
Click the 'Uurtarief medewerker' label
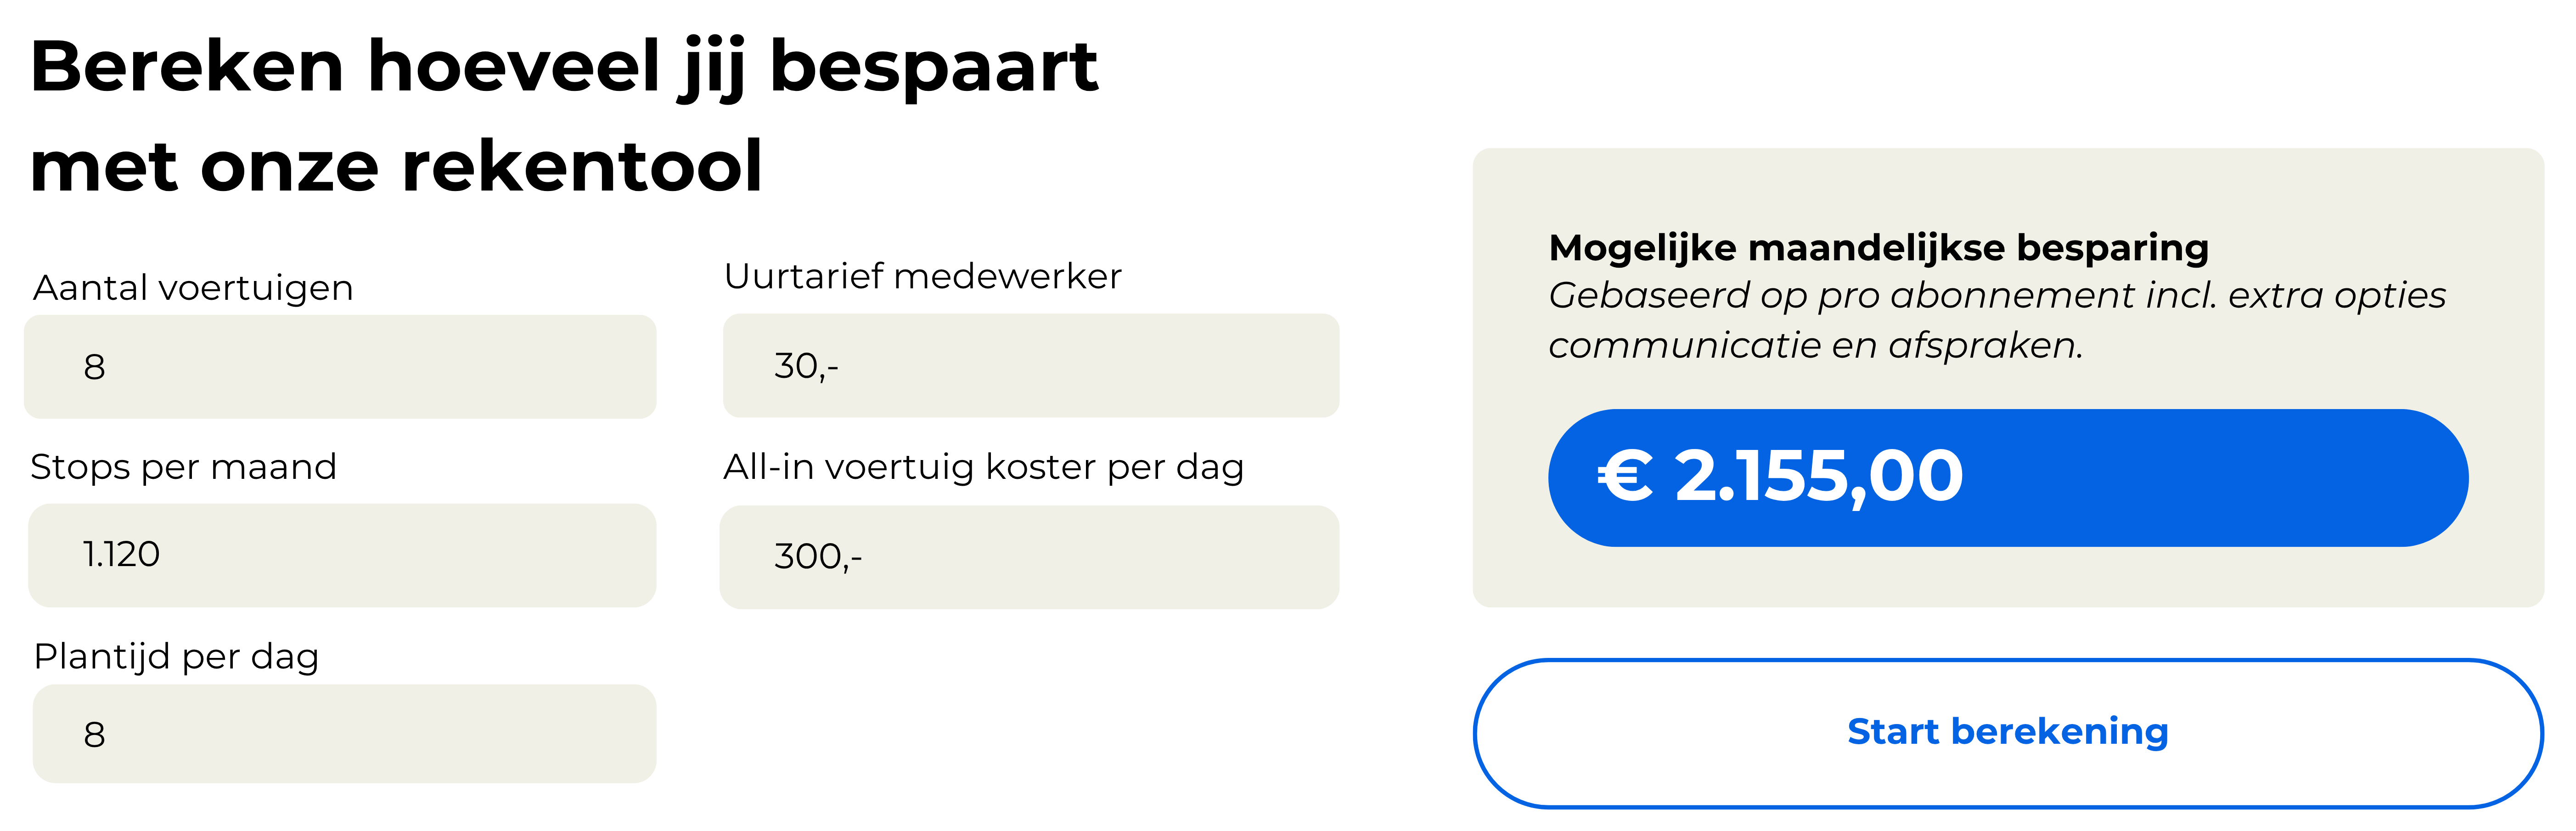[922, 276]
